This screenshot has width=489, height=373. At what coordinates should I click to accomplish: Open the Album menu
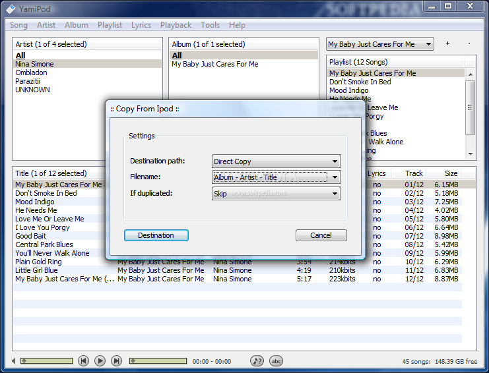click(x=77, y=25)
